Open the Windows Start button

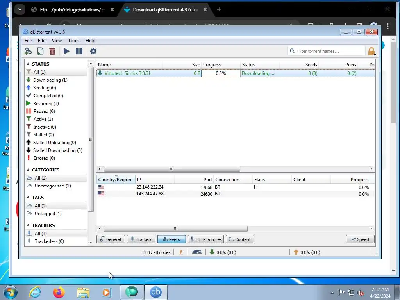11,292
